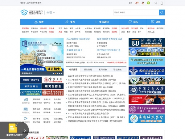185x139 pixels.
Task: Open the red 分数线 link
Action: pos(114,28)
